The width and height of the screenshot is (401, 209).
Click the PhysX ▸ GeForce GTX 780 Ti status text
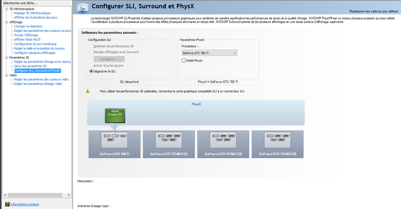tap(218, 82)
